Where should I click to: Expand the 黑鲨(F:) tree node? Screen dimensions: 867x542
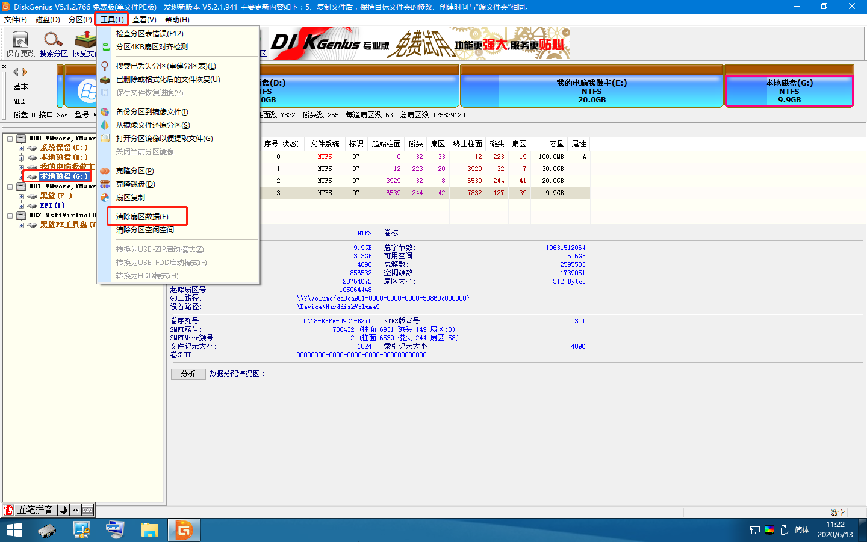[x=21, y=196]
